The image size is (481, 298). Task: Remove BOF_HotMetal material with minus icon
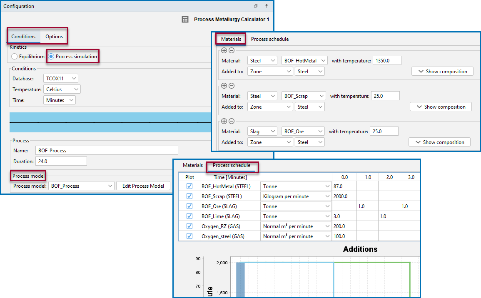tap(232, 50)
